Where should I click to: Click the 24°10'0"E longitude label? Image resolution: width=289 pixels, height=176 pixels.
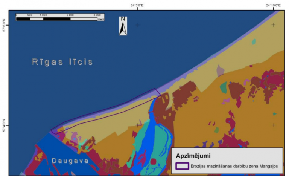tap(274, 5)
